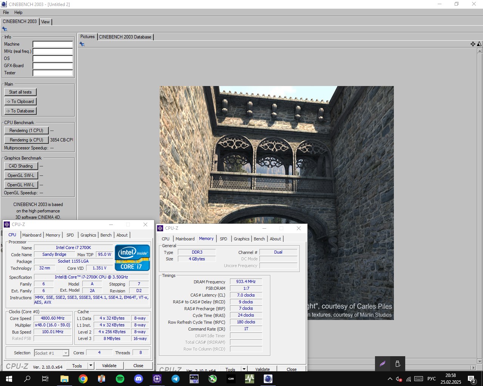Viewport: 483px width, 386px height.
Task: Open the notification center icon
Action: coord(472,379)
